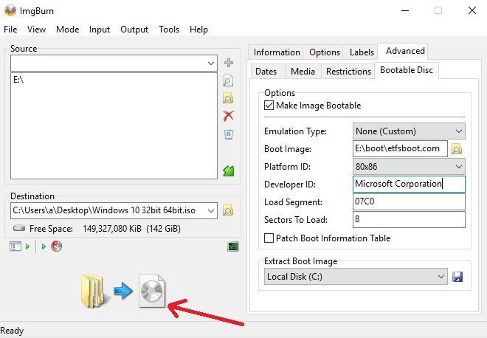Open the Output menu
Screen dimensions: 487x338
[134, 30]
